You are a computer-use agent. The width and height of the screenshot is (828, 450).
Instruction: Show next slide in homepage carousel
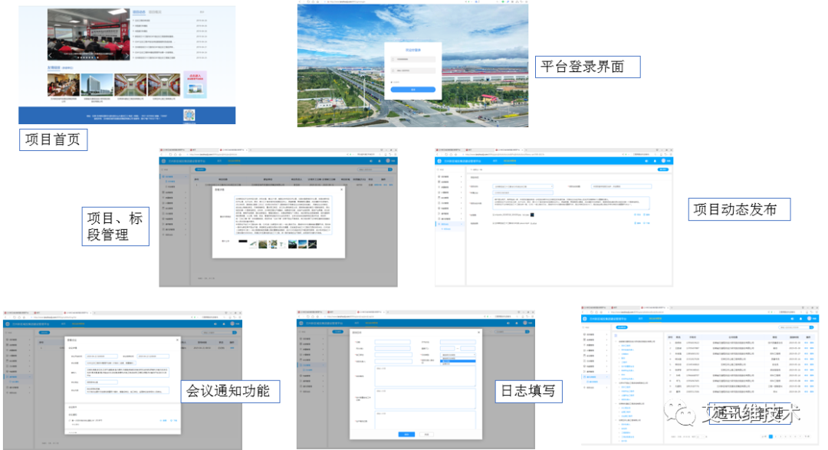[x=127, y=55]
